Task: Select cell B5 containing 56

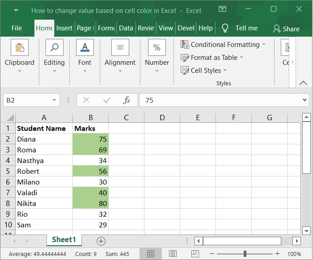Action: (90, 171)
